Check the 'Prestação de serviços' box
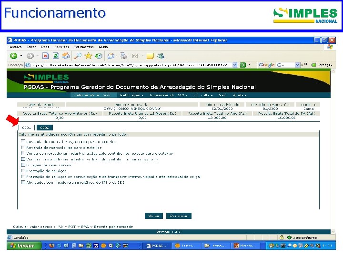Viewport: 343px width, 257px height. click(x=23, y=170)
